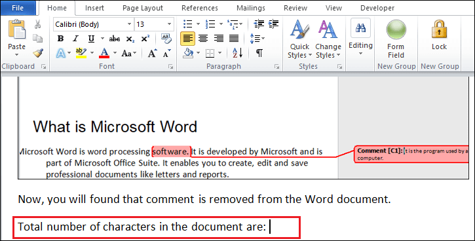Click Increase Indent icon
Image resolution: width=475 pixels, height=241 pixels.
[274, 24]
